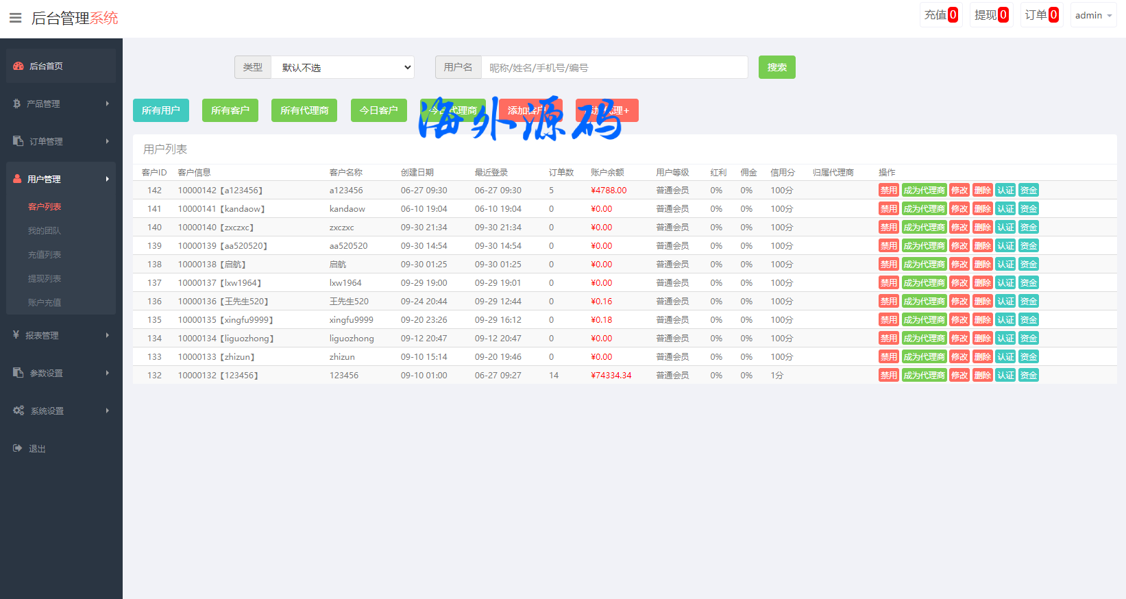The image size is (1126, 599).
Task: Open 充值列表 in the sidebar
Action: point(45,254)
